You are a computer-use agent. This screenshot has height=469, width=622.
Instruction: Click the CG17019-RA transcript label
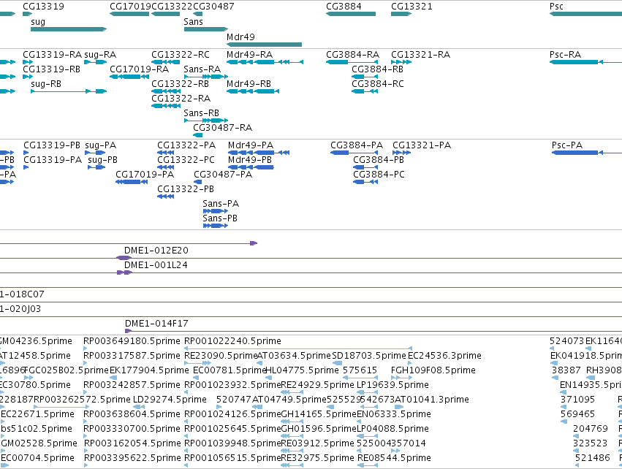(x=139, y=69)
